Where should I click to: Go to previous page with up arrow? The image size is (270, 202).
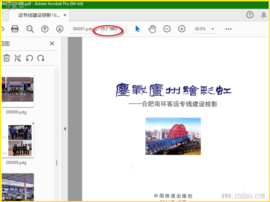[45, 29]
